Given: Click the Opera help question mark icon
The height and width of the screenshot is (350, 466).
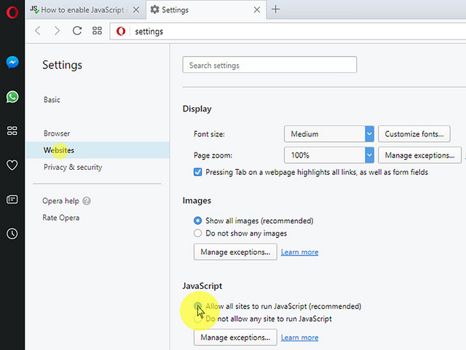Looking at the screenshot, I should [87, 201].
